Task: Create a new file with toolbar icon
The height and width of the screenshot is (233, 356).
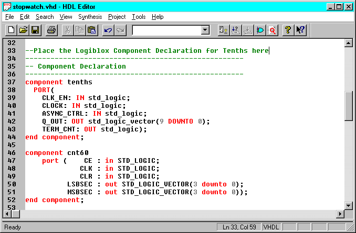Action: pos(11,30)
